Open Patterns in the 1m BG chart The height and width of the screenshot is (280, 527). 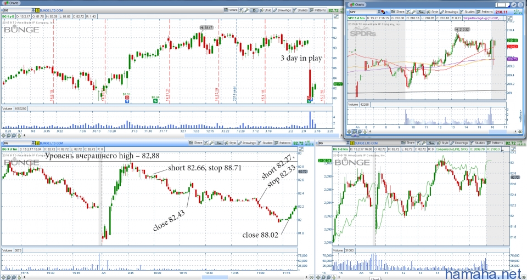(283, 142)
